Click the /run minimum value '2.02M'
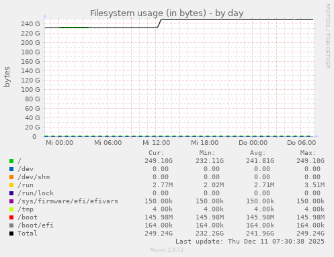Screen dimensions: 334x257 pyautogui.click(x=214, y=185)
